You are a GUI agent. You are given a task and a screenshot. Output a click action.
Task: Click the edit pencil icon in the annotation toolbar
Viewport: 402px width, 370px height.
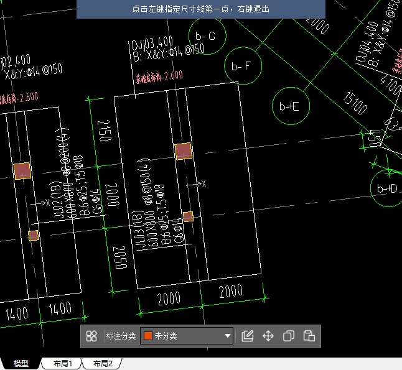pos(248,336)
